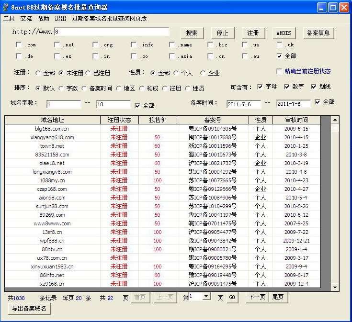Select 个人 radio under 性质
This screenshot has height=322, width=352.
[176, 73]
